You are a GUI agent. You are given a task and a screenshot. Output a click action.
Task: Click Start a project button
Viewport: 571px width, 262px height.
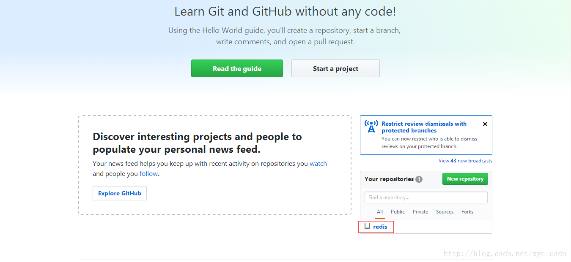coord(335,68)
